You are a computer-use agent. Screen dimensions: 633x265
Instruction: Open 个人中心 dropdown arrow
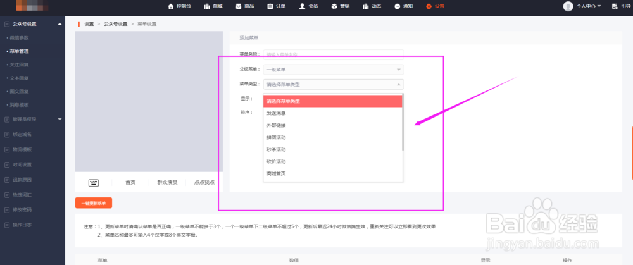tap(599, 6)
